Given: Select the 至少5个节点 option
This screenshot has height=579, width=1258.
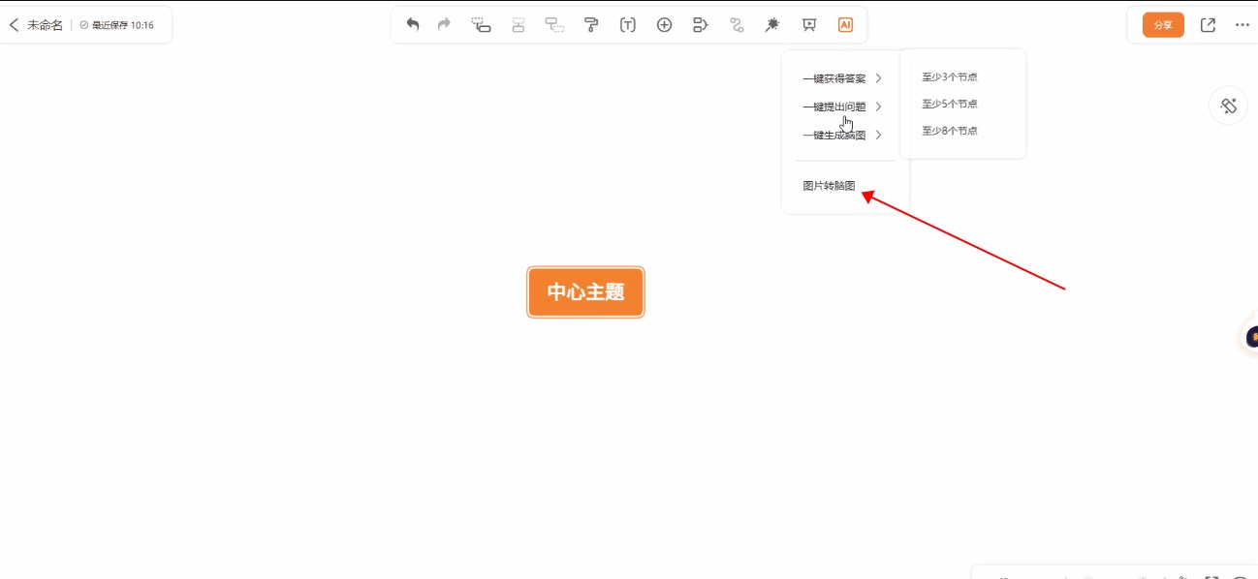Looking at the screenshot, I should (949, 104).
